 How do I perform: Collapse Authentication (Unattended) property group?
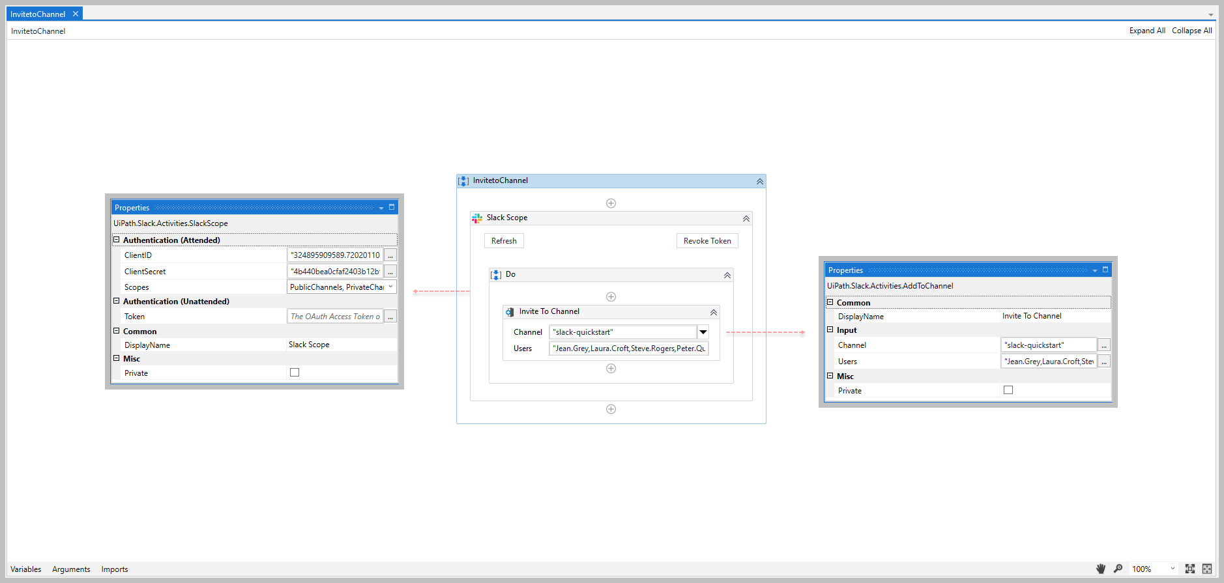pyautogui.click(x=117, y=301)
